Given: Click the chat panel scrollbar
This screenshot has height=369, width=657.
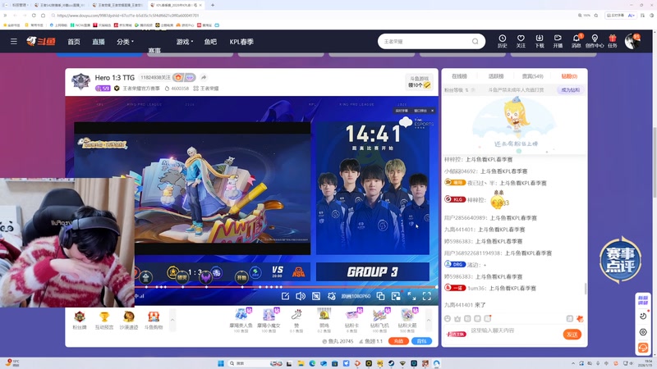Looking at the screenshot, I should click(586, 289).
